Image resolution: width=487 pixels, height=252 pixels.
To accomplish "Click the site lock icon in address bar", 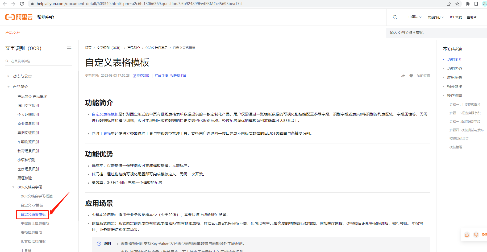I will tap(32, 4).
